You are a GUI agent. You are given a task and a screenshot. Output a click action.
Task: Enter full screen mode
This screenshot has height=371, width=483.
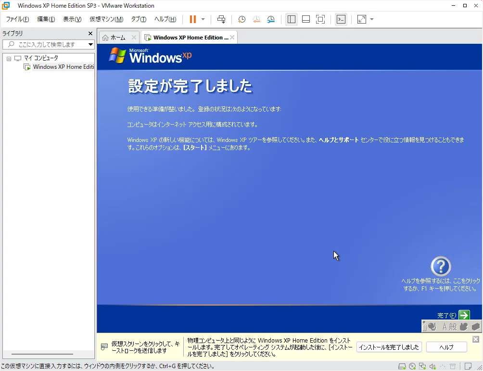pos(320,19)
